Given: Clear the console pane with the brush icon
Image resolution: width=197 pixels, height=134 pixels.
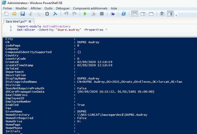Looking at the screenshot, I should click(x=55, y=14).
